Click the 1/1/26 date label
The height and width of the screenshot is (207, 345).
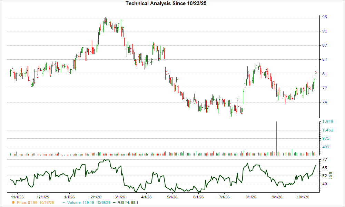coord(69,197)
